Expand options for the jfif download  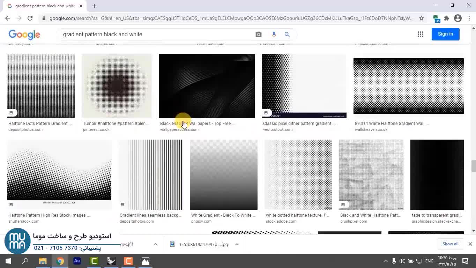pyautogui.click(x=156, y=244)
